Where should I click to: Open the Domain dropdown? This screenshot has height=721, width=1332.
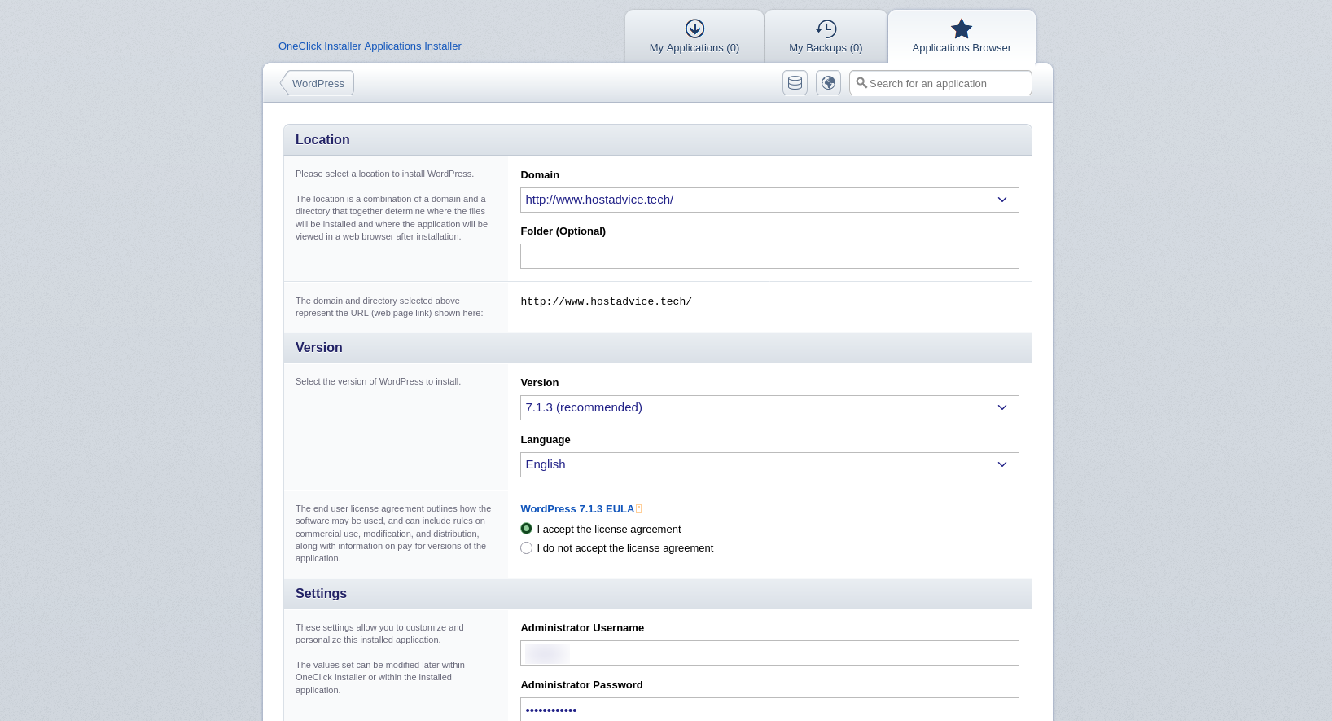pos(769,200)
